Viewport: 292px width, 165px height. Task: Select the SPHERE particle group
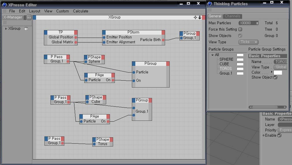226,59
